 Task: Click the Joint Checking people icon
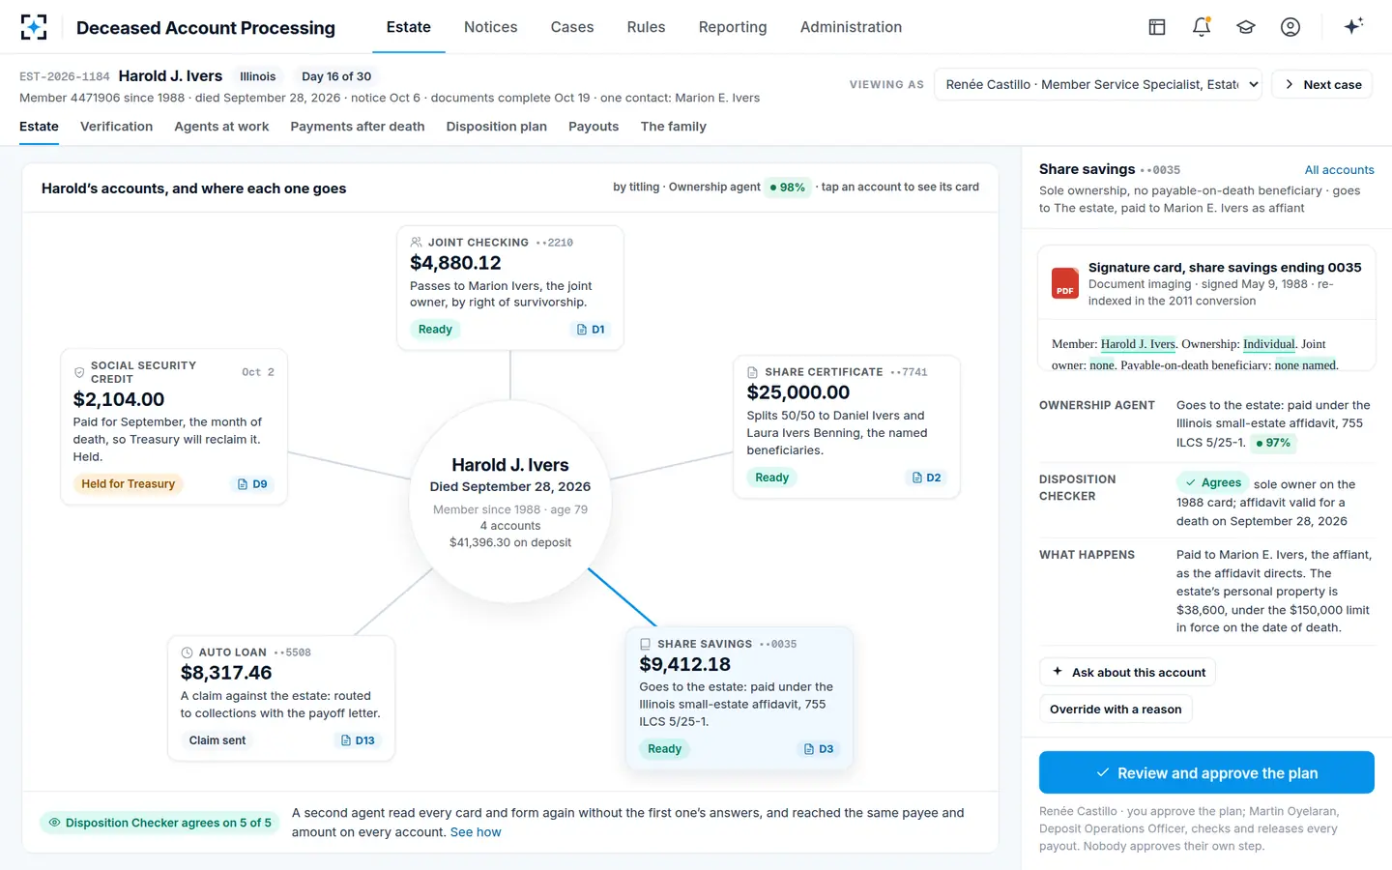tap(417, 243)
